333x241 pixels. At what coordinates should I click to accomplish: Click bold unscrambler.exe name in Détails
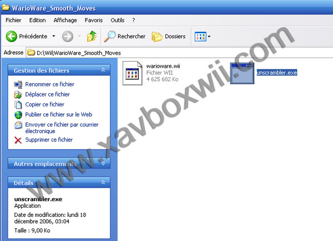pyautogui.click(x=38, y=199)
